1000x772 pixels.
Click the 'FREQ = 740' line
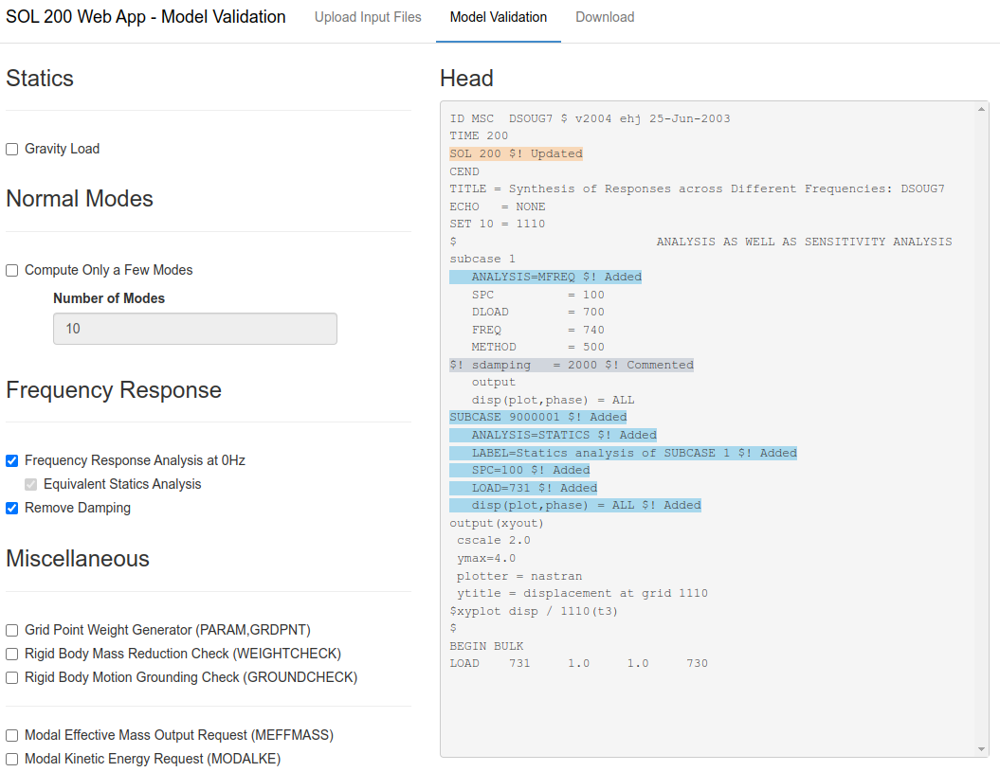click(538, 330)
